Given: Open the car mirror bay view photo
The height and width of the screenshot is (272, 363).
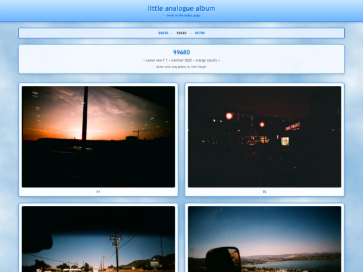Looking at the screenshot, I should click(265, 239).
